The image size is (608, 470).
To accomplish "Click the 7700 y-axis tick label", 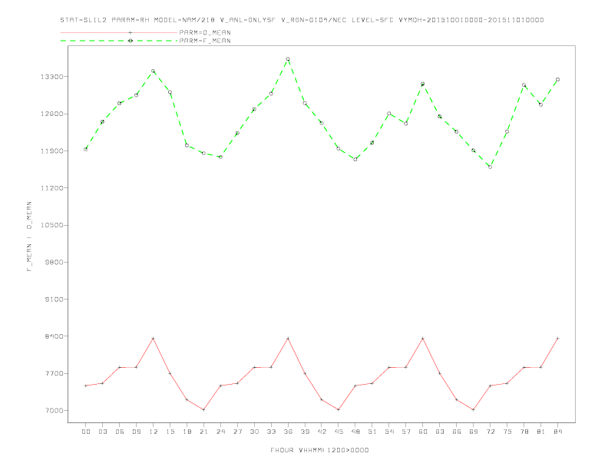I will pos(54,373).
